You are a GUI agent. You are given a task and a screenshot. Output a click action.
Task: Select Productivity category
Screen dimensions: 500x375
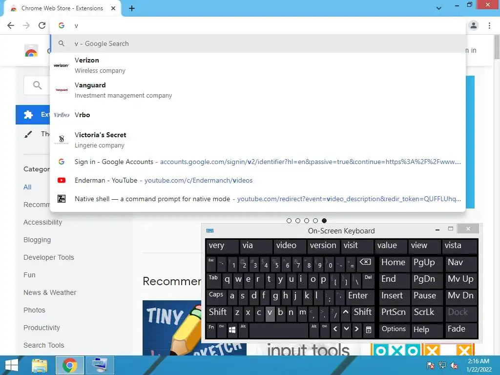(42, 328)
